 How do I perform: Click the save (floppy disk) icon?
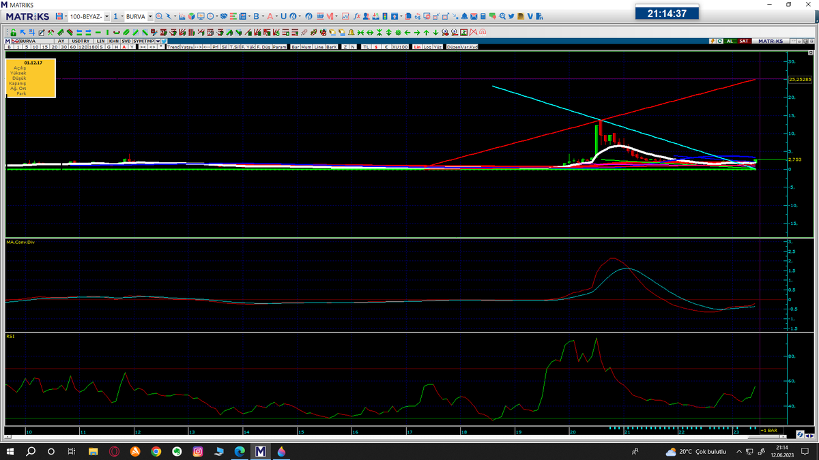point(59,16)
